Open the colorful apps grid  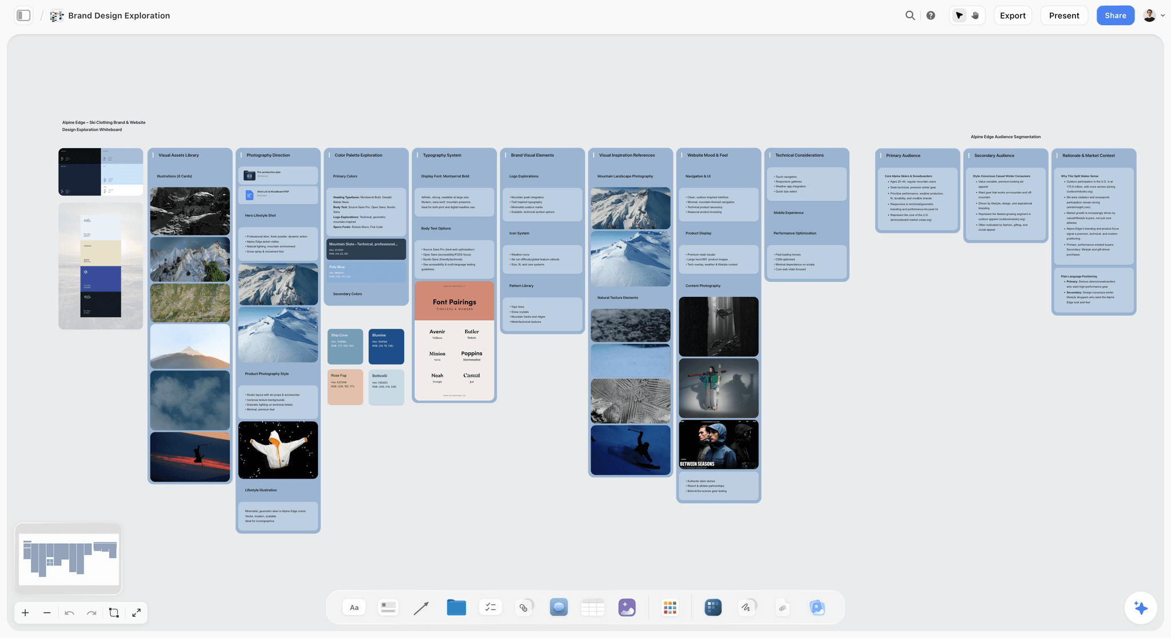(670, 608)
